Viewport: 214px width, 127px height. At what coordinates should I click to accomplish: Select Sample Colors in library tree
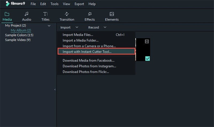tap(19, 35)
